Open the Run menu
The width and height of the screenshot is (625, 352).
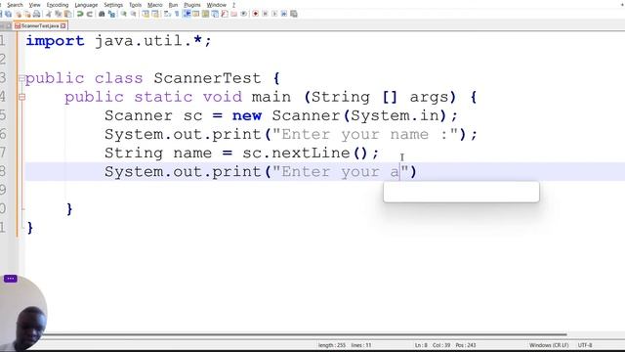tap(173, 5)
